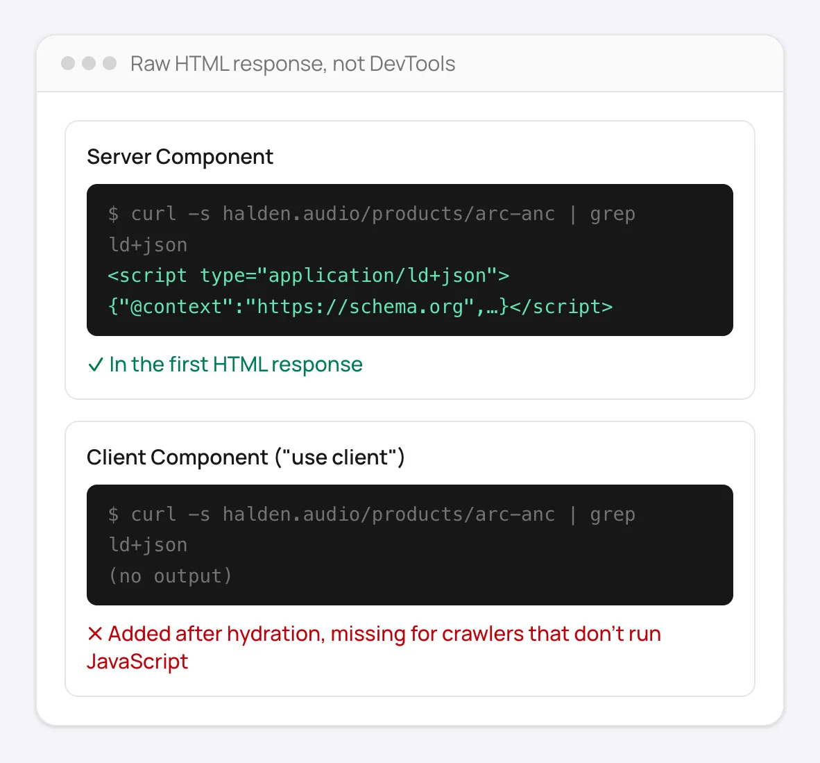Click the '(no output)' line

[x=170, y=576]
